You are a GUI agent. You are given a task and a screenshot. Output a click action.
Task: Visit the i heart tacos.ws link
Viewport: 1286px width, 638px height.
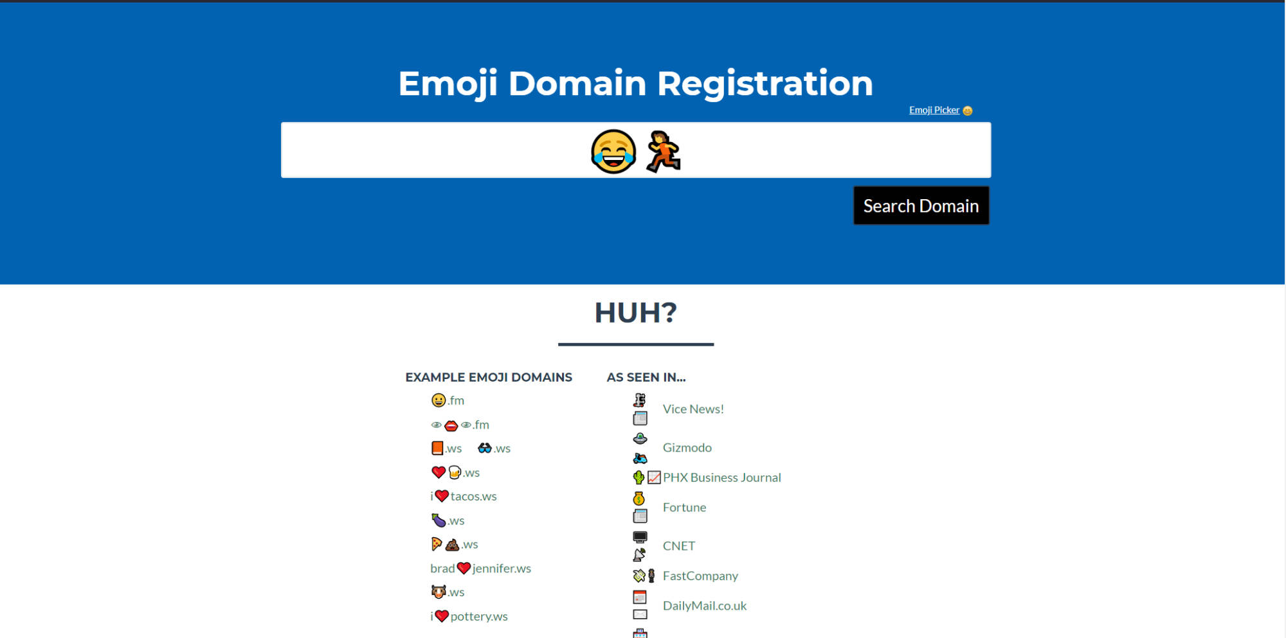pyautogui.click(x=464, y=496)
